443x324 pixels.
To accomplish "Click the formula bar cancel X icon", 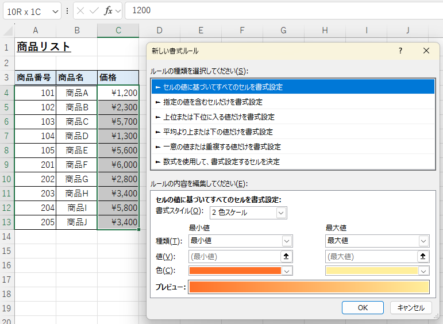I will point(82,10).
